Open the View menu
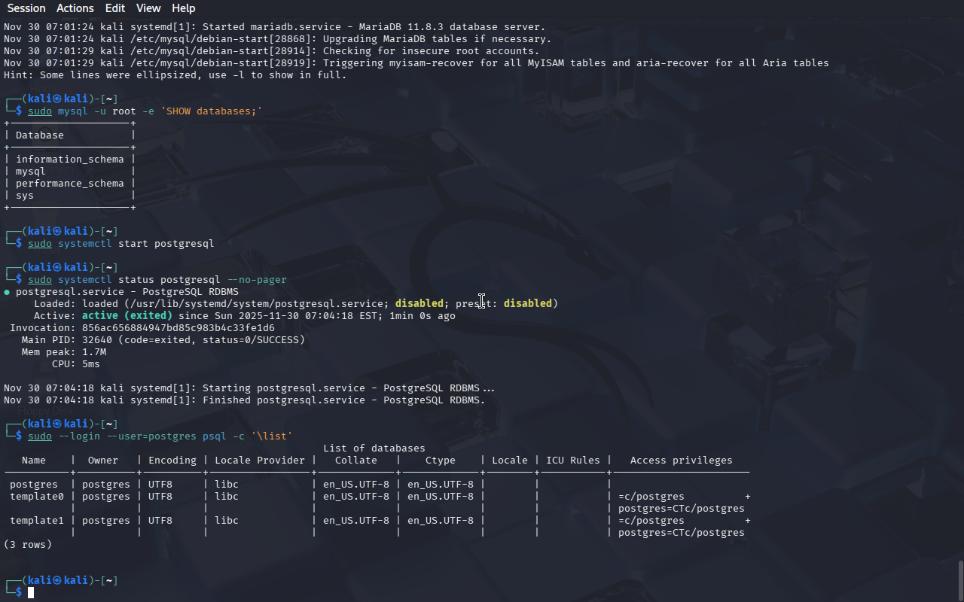This screenshot has width=964, height=602. [148, 8]
